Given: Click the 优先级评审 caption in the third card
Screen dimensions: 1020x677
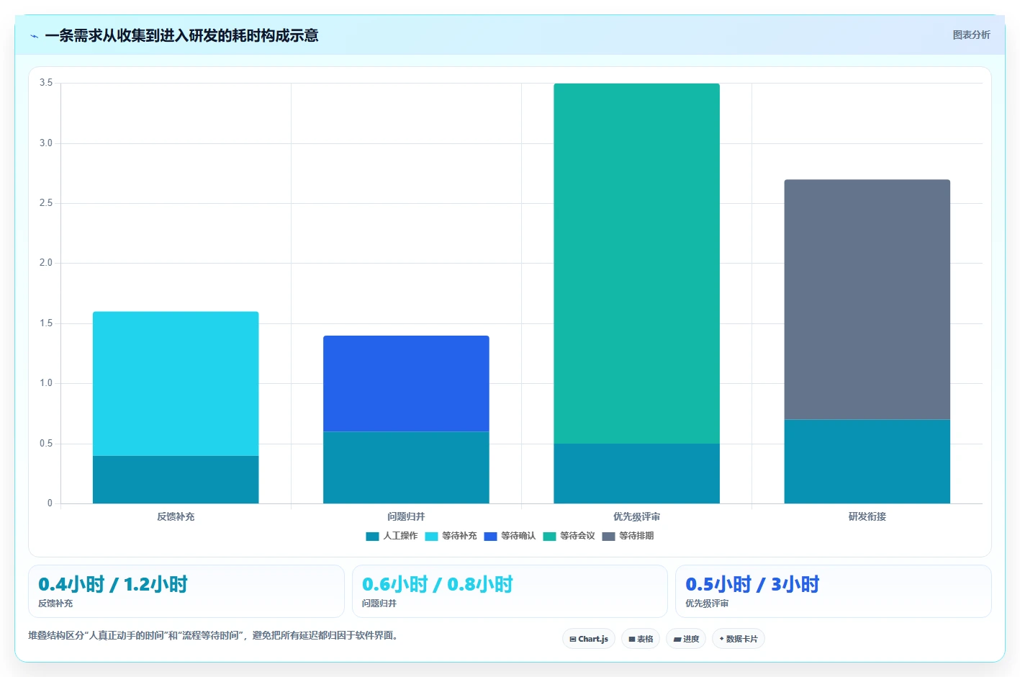Looking at the screenshot, I should 707,604.
